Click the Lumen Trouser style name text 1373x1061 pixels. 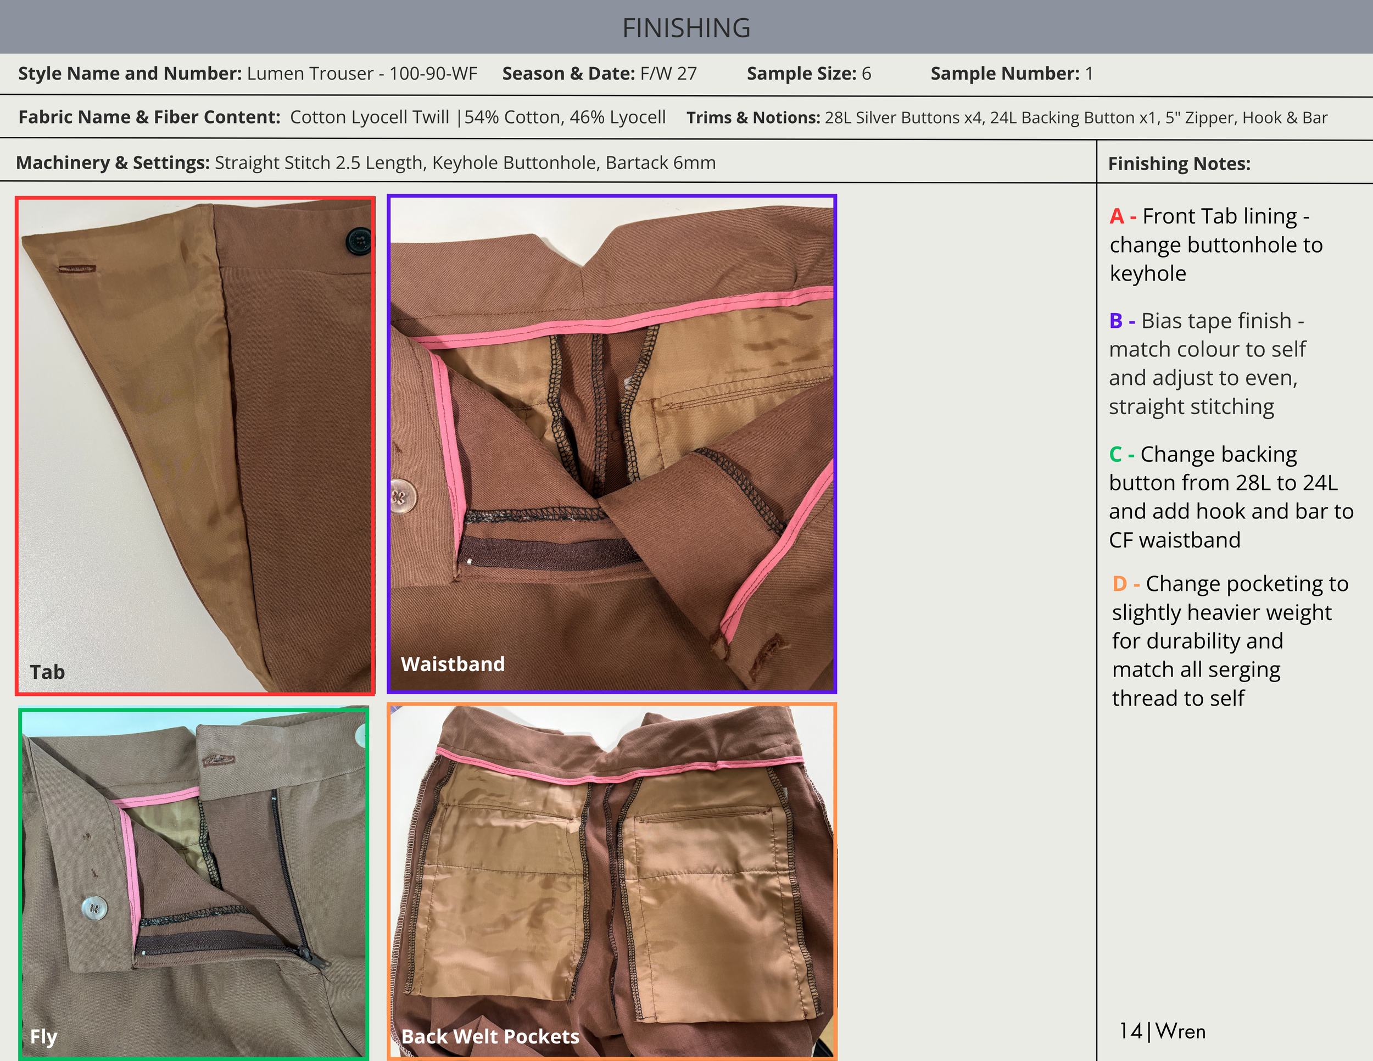tap(361, 74)
